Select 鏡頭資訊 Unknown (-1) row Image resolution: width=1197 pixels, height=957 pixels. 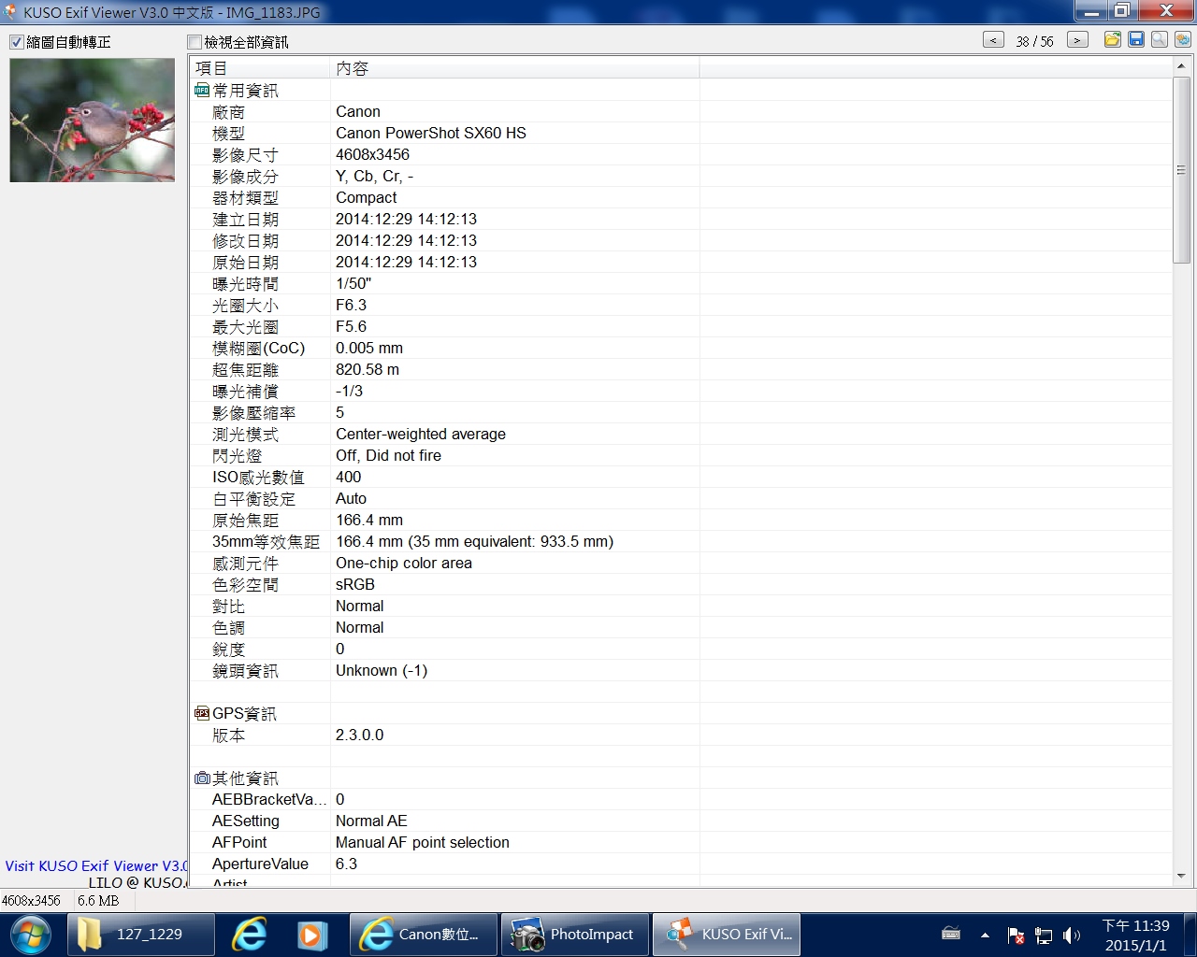[x=680, y=670]
